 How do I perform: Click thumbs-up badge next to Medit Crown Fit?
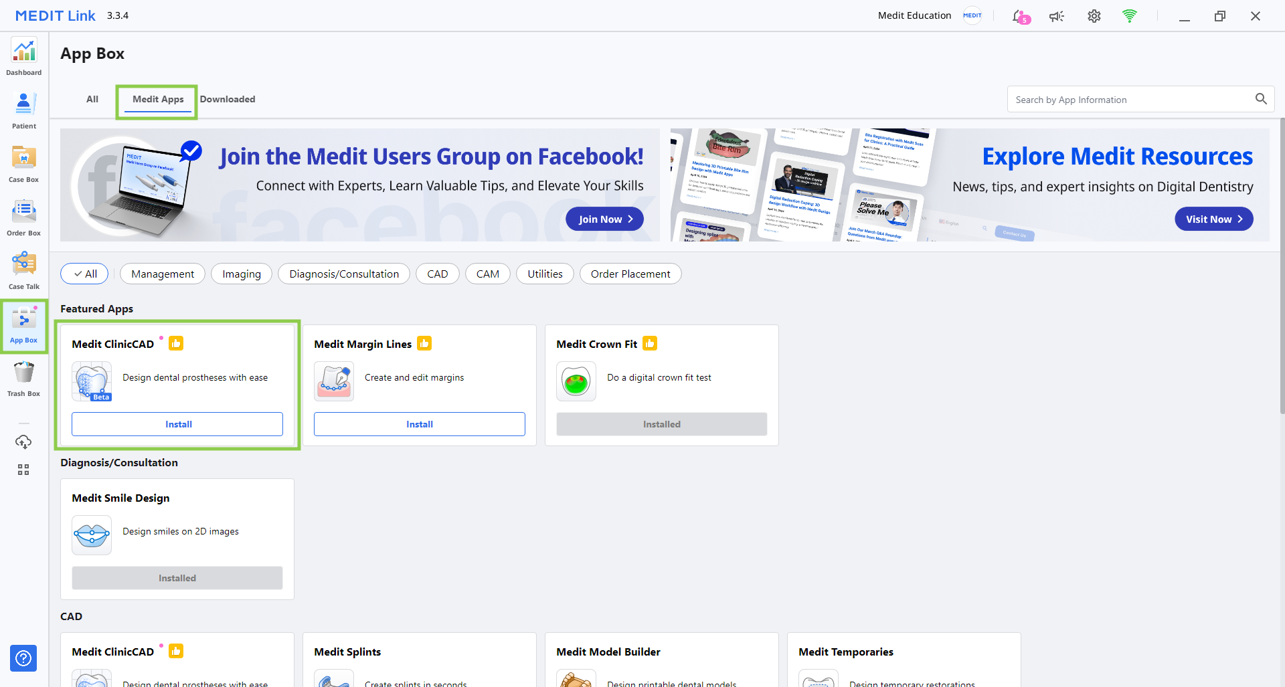tap(650, 343)
